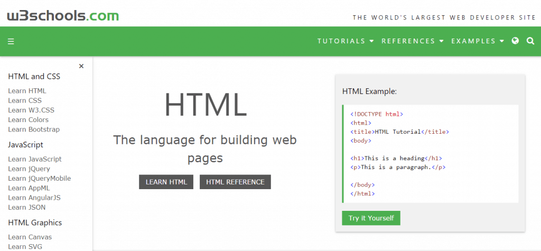Image resolution: width=541 pixels, height=251 pixels.
Task: Click the HTML Graphics sidebar heading
Action: 35,222
